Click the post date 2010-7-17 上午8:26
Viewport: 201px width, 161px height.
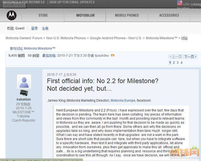click(62, 74)
